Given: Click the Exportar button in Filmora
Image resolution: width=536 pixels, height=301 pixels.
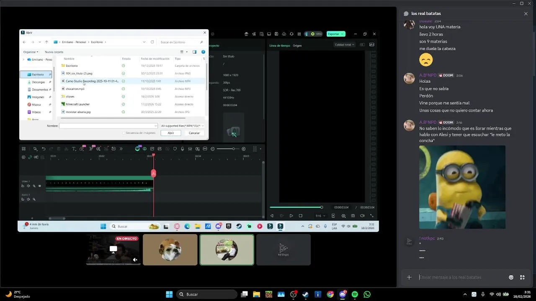Looking at the screenshot, I should pyautogui.click(x=335, y=34).
